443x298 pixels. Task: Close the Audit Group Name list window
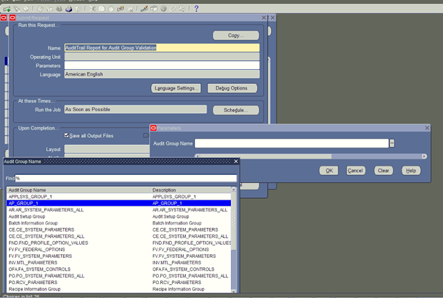[x=236, y=161]
